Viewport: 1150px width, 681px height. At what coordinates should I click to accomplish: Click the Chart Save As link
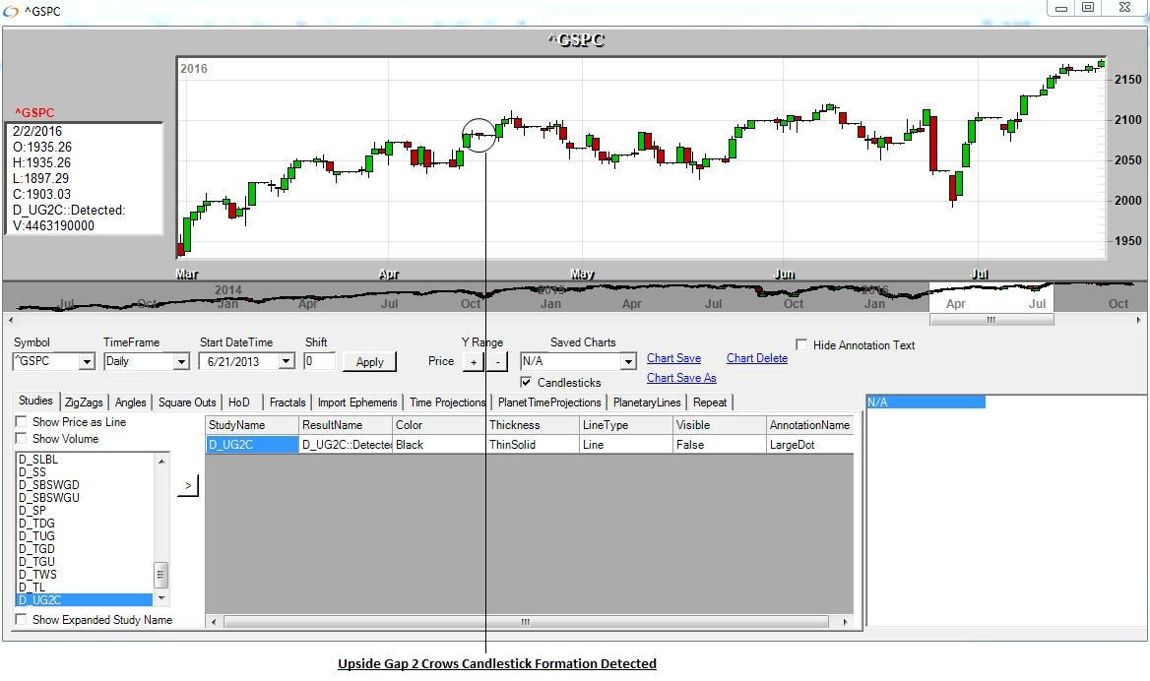point(681,378)
